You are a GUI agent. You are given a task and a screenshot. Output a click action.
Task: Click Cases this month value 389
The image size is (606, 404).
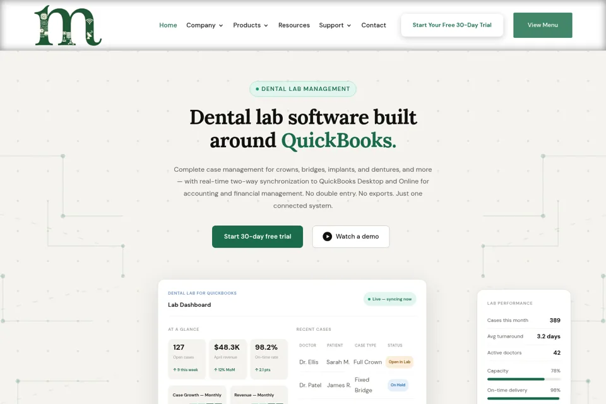coord(555,321)
